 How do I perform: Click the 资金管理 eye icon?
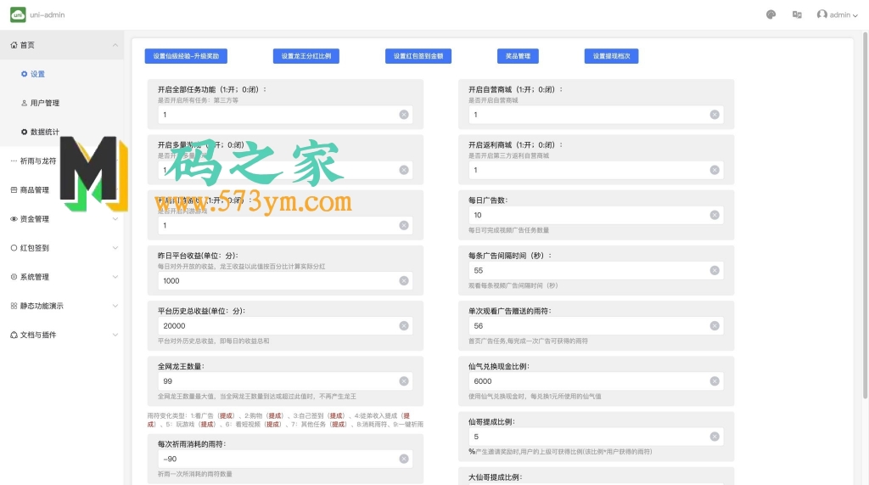pos(14,218)
